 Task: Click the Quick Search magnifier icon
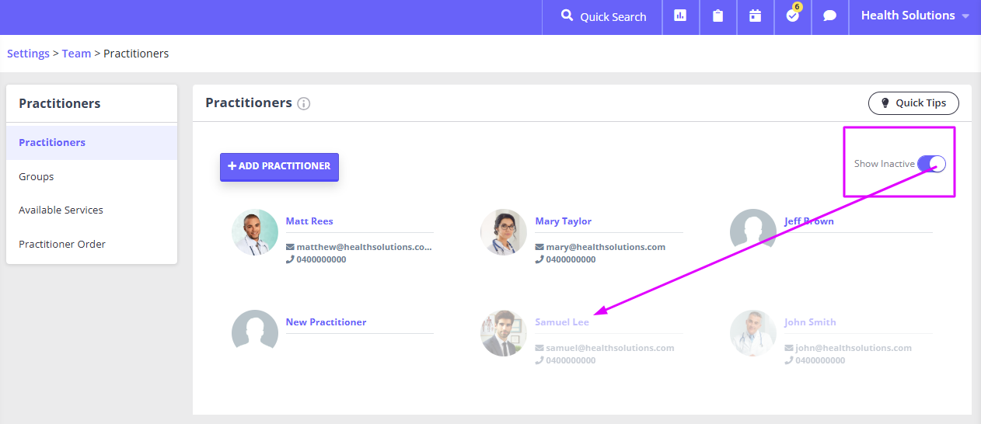click(567, 16)
